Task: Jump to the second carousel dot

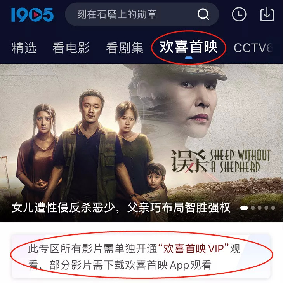Action: coord(253,208)
